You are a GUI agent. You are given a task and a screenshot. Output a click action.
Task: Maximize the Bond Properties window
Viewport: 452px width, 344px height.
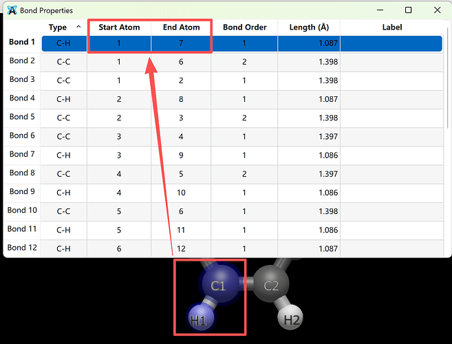pos(408,10)
